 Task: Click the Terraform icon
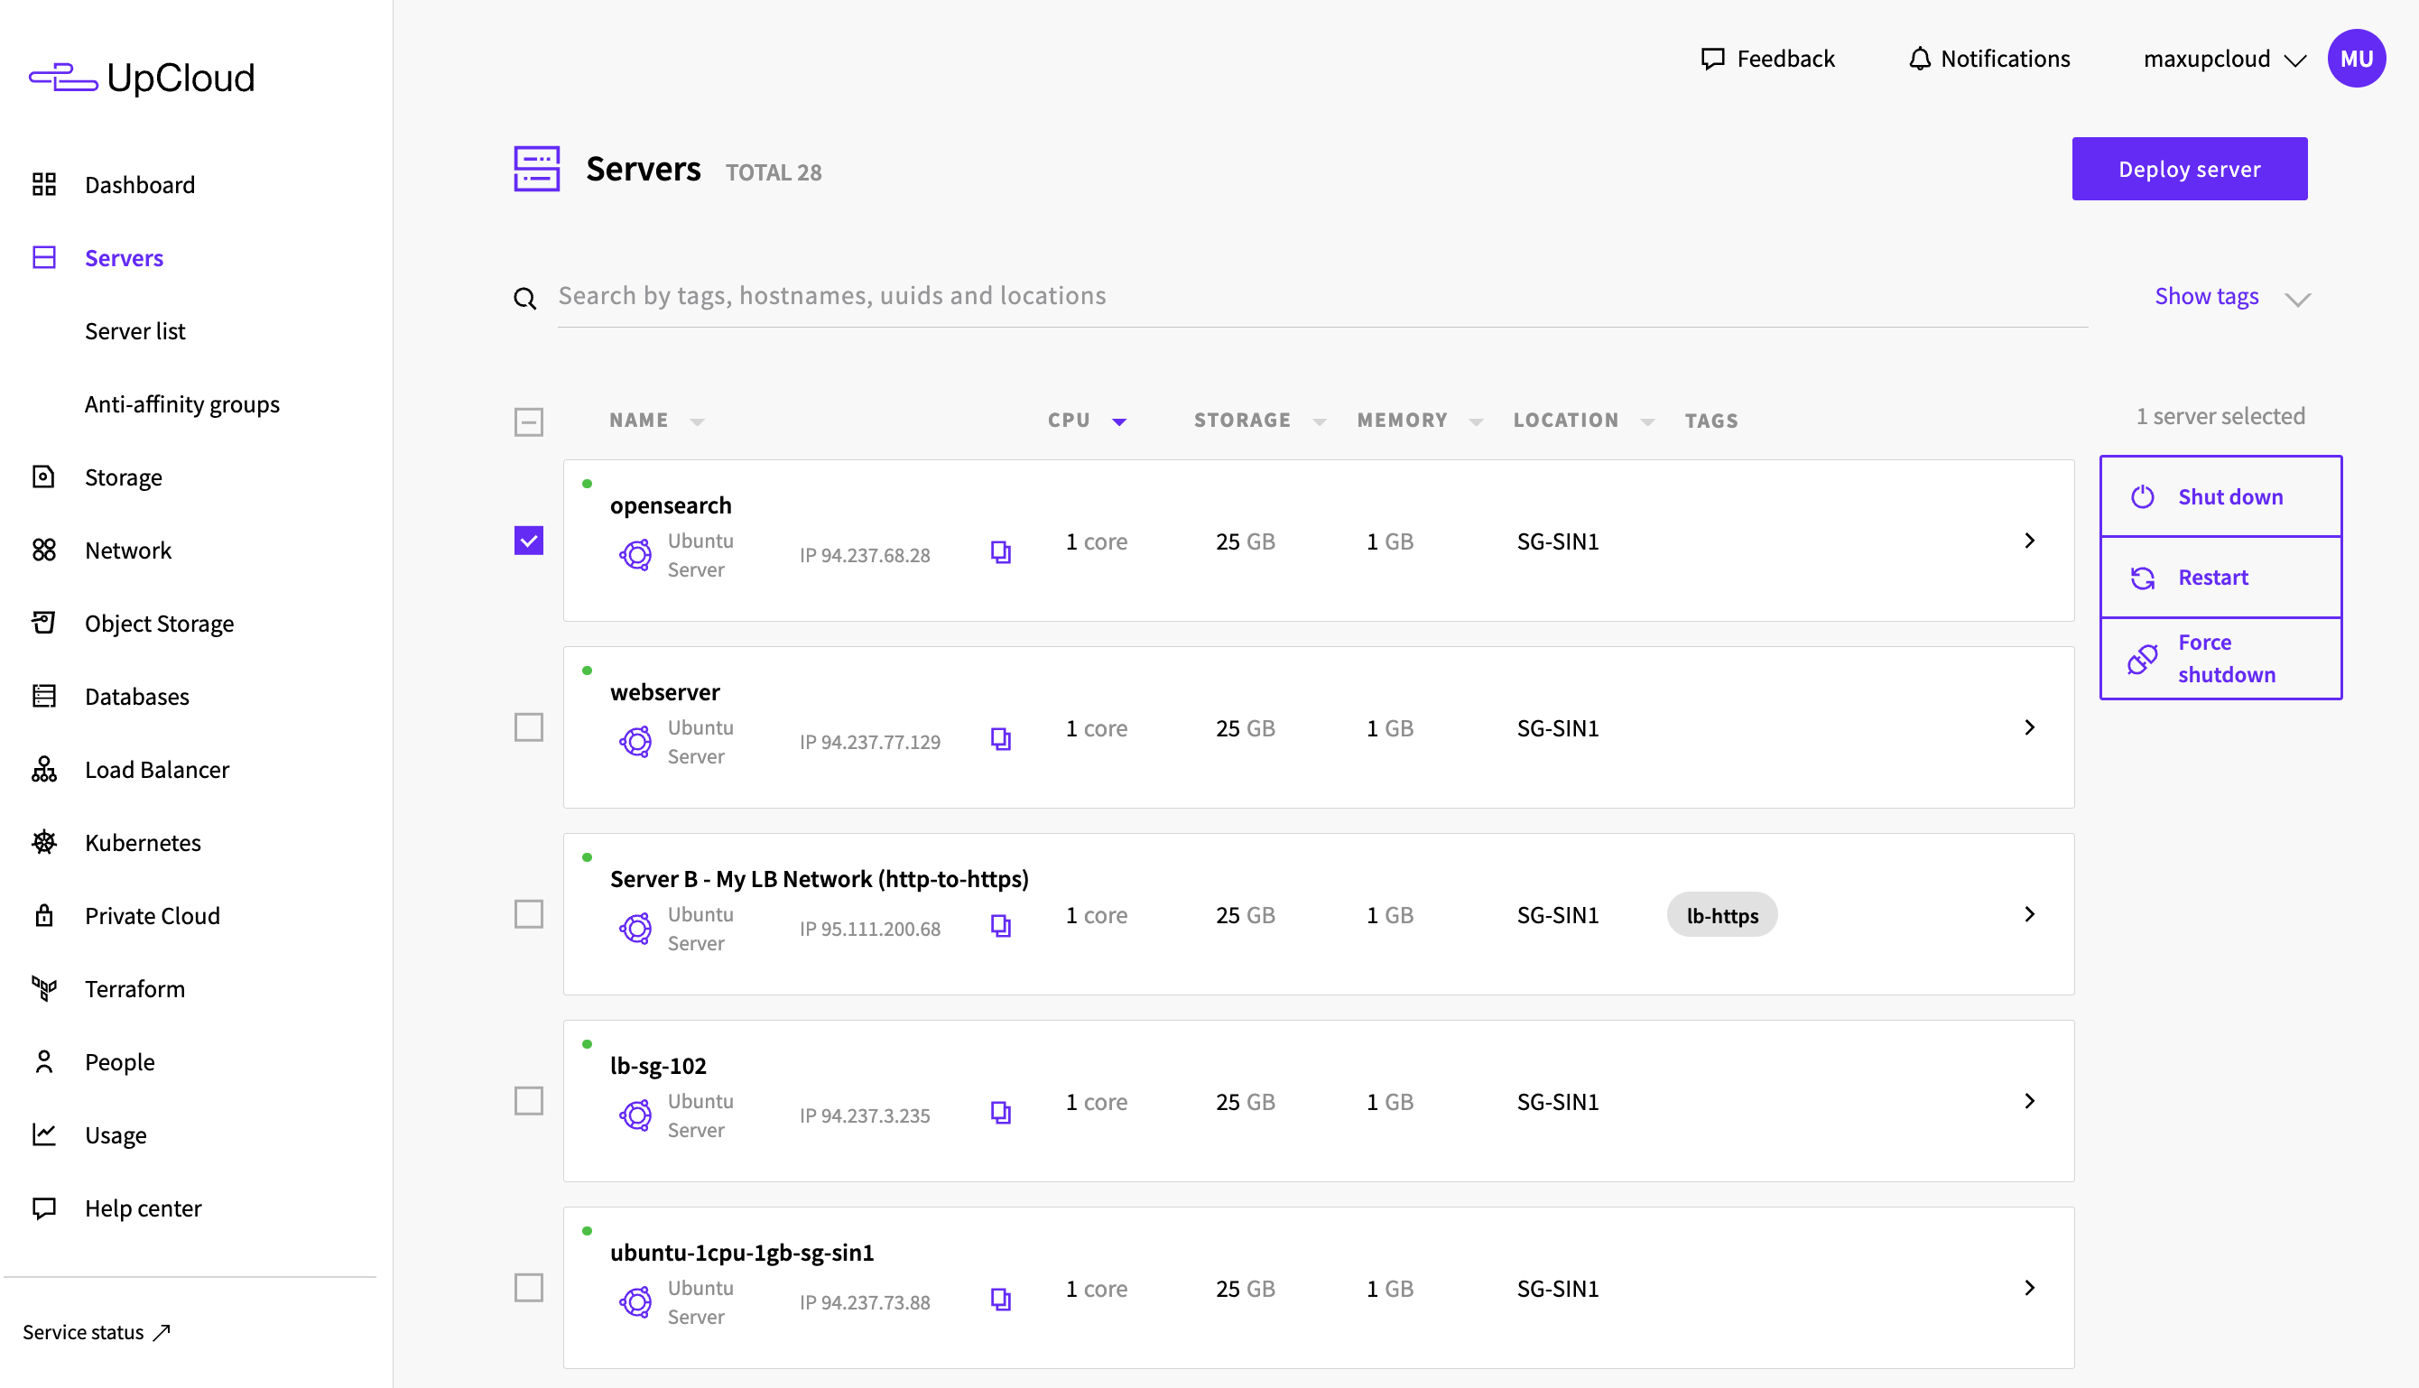pos(44,988)
